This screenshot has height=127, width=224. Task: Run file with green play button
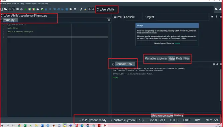click(25, 9)
